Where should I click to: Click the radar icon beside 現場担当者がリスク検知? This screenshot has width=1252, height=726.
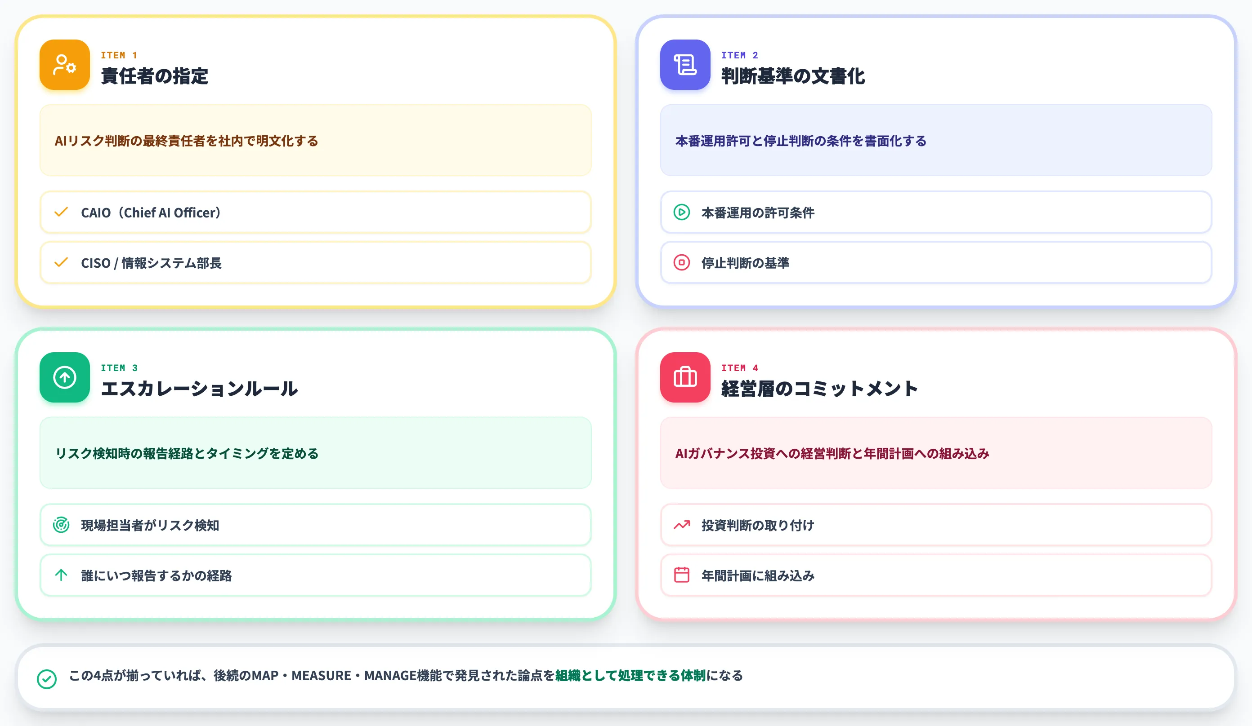click(61, 525)
